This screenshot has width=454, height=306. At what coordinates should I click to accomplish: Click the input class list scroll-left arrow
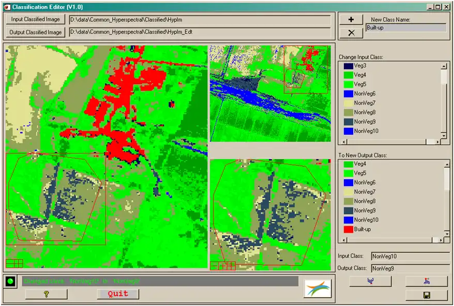coord(344,142)
